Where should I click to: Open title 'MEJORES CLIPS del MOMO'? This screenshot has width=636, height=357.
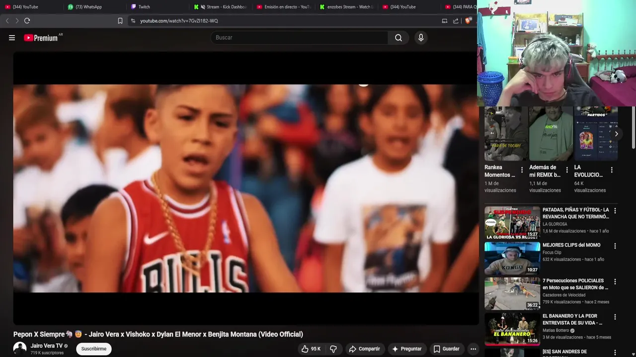coord(571,245)
